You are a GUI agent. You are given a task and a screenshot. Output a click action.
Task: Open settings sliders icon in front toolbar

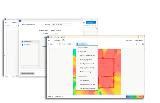coord(143,44)
